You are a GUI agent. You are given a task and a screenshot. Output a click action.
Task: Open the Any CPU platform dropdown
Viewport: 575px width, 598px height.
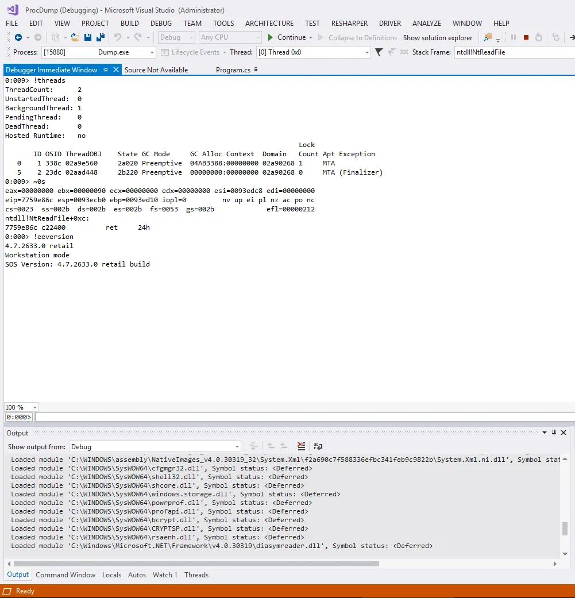coord(230,37)
